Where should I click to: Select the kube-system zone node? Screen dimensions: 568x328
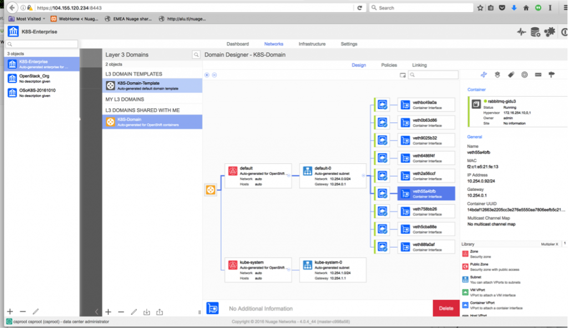258,270
